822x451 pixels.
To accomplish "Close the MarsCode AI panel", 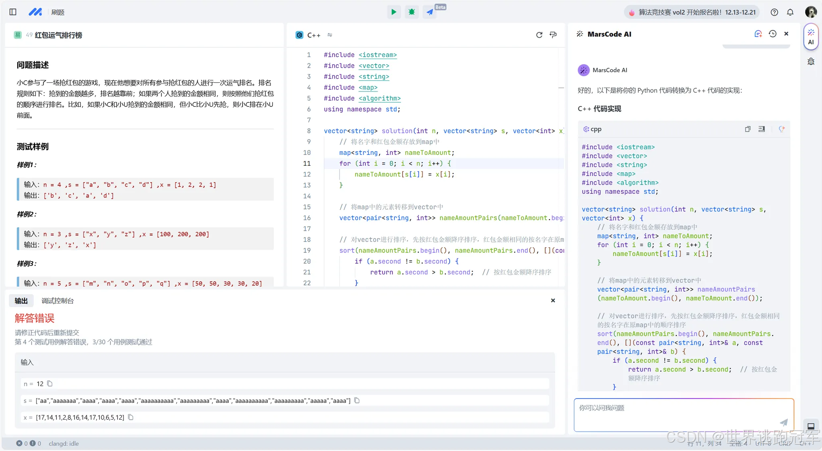I will [786, 34].
